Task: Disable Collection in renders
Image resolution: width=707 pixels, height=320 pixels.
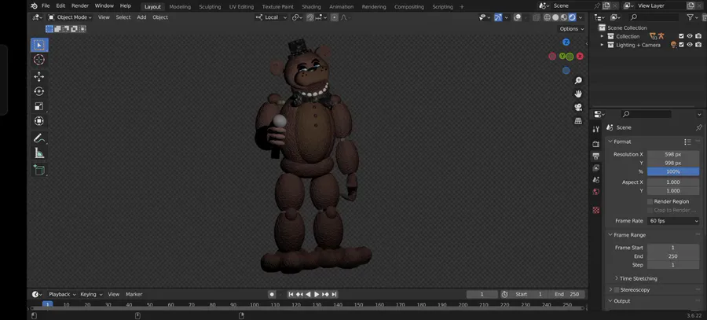Action: coord(698,36)
